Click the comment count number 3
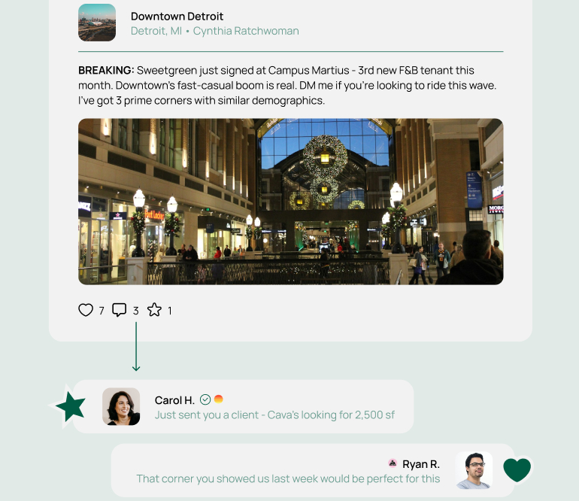The height and width of the screenshot is (501, 579). pyautogui.click(x=136, y=311)
